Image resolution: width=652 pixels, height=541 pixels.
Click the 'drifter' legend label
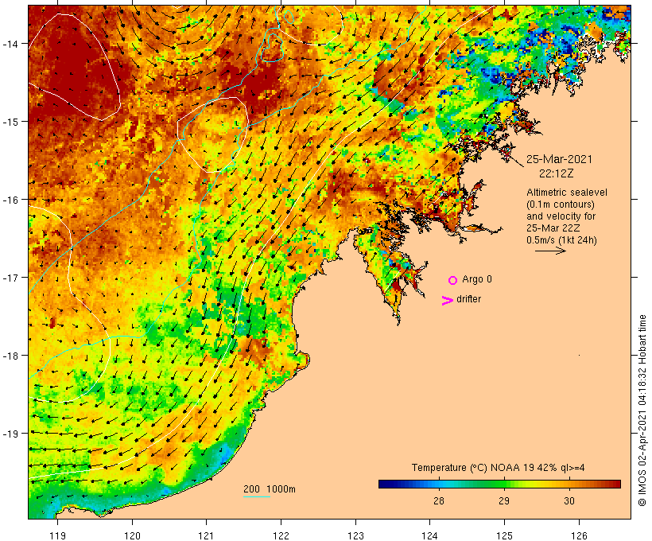pyautogui.click(x=468, y=299)
